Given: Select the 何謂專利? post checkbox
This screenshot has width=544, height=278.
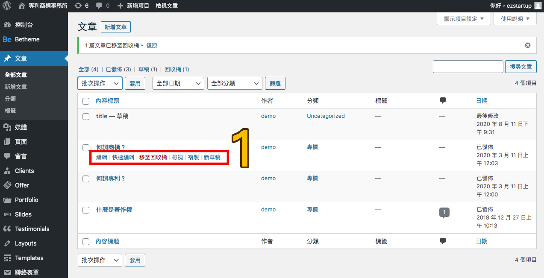Looking at the screenshot, I should 86,179.
